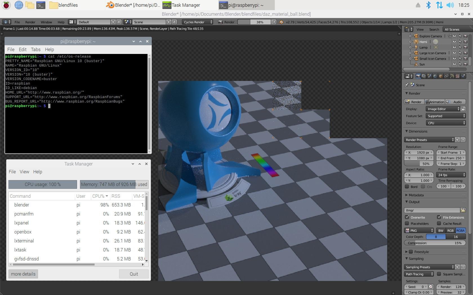Viewport: 473px width, 295px height.
Task: Open the outliner Search menu
Action: 434,29
